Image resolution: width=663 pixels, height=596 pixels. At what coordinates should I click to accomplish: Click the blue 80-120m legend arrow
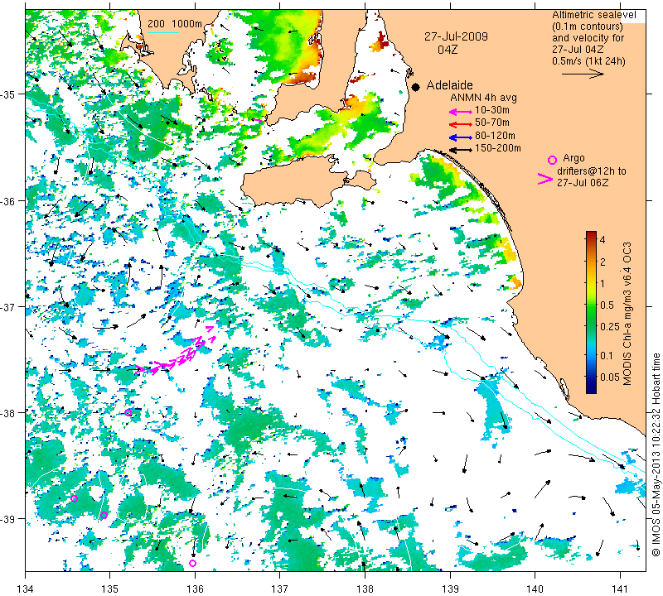coord(460,137)
